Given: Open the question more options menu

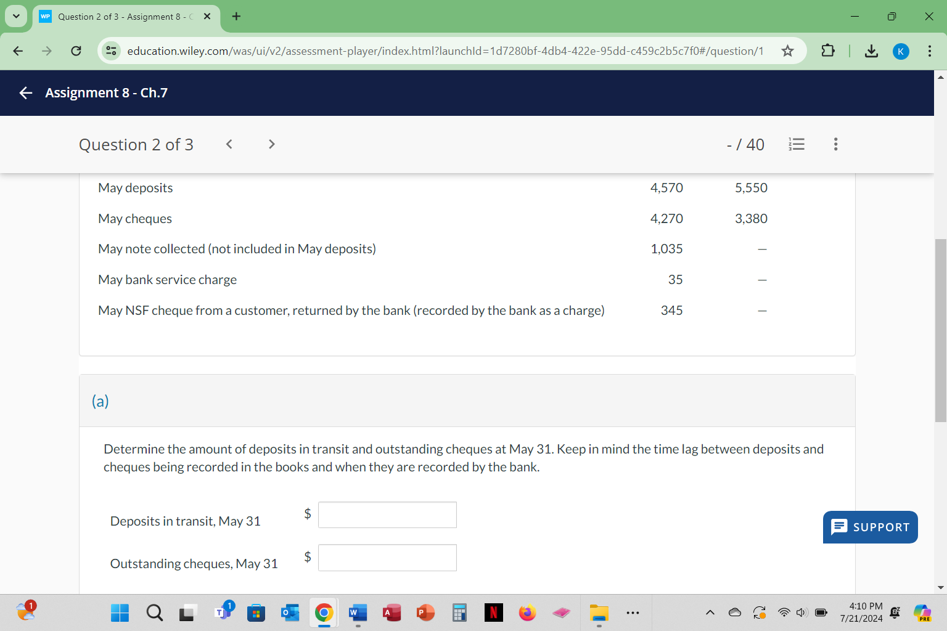Looking at the screenshot, I should pos(835,144).
